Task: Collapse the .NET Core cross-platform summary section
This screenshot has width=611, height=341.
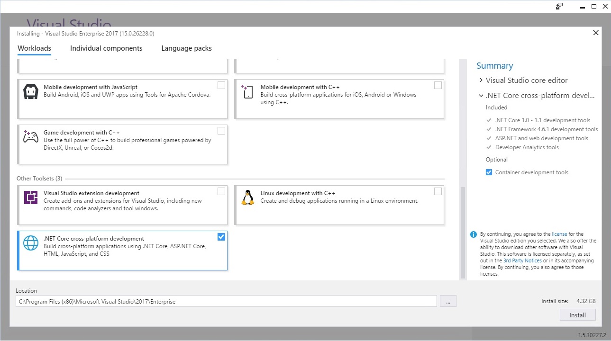Action: (481, 96)
